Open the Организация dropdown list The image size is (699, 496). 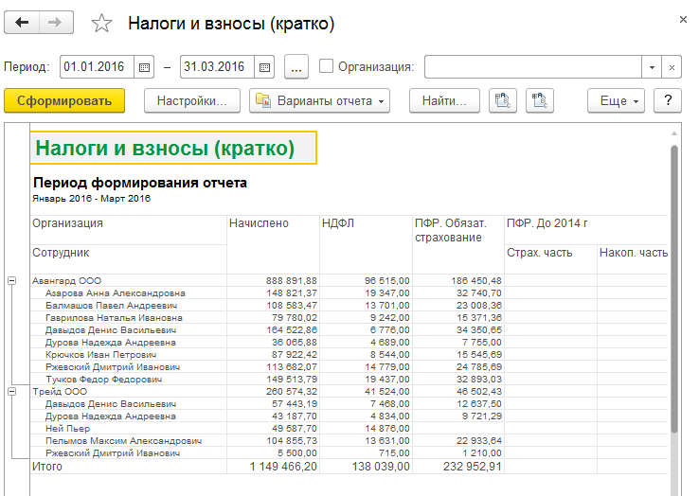click(x=651, y=67)
